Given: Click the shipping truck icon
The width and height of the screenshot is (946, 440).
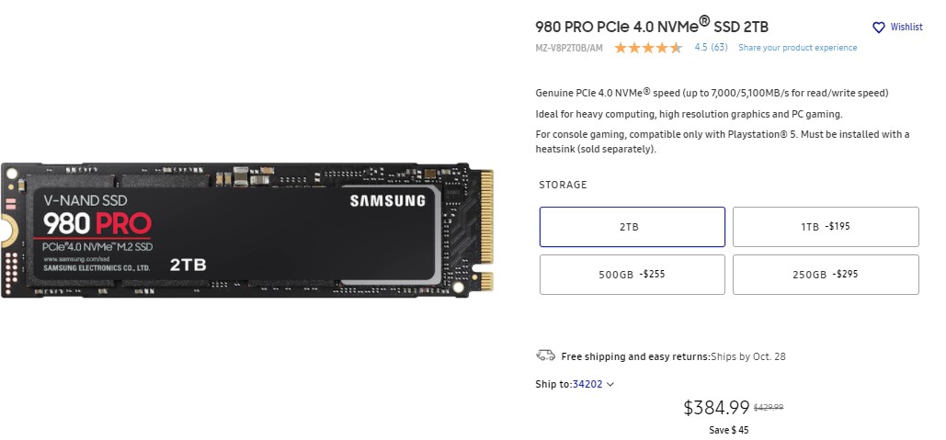Looking at the screenshot, I should pos(545,355).
